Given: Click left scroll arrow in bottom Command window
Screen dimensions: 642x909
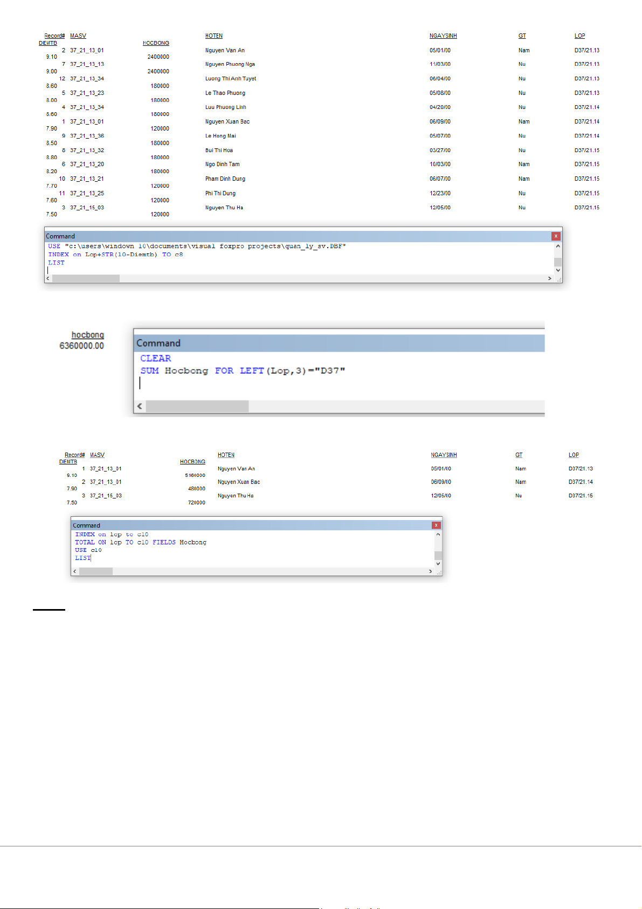Looking at the screenshot, I should pos(75,571).
